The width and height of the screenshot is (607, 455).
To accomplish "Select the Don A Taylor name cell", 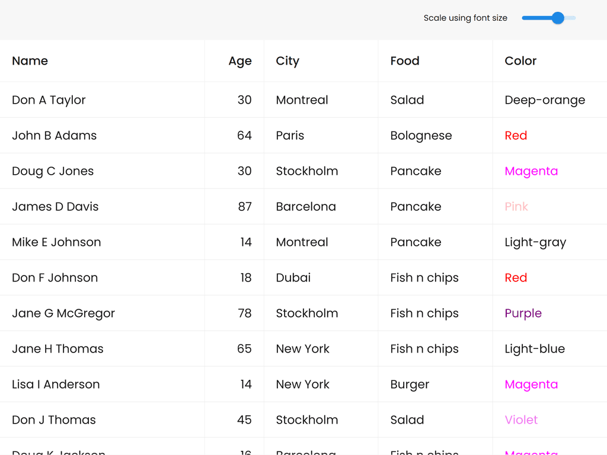I will (x=49, y=100).
